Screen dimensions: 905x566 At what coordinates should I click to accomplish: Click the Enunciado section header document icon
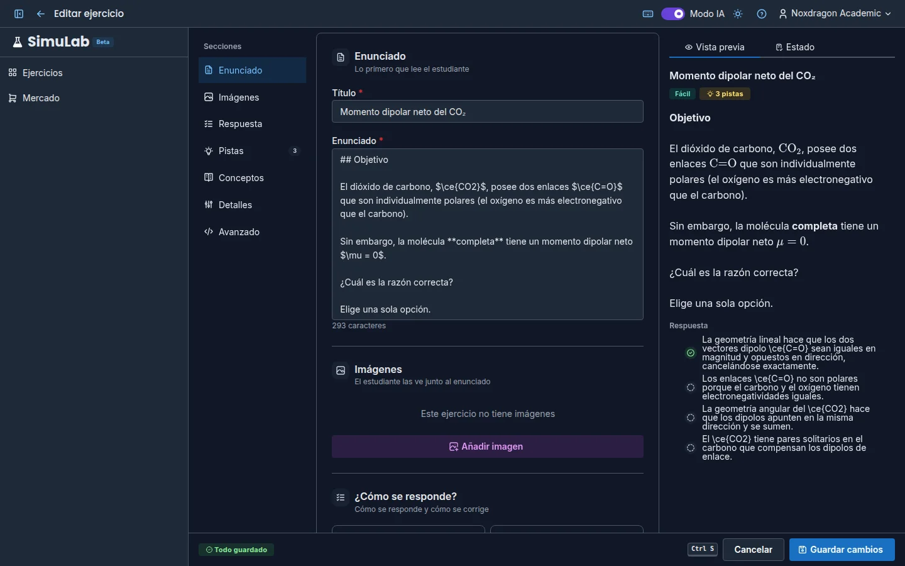341,58
